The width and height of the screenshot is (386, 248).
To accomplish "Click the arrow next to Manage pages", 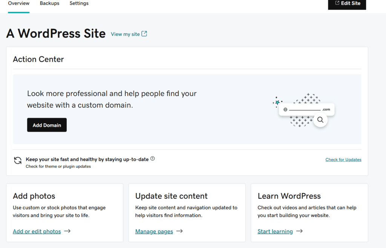I will tap(179, 231).
